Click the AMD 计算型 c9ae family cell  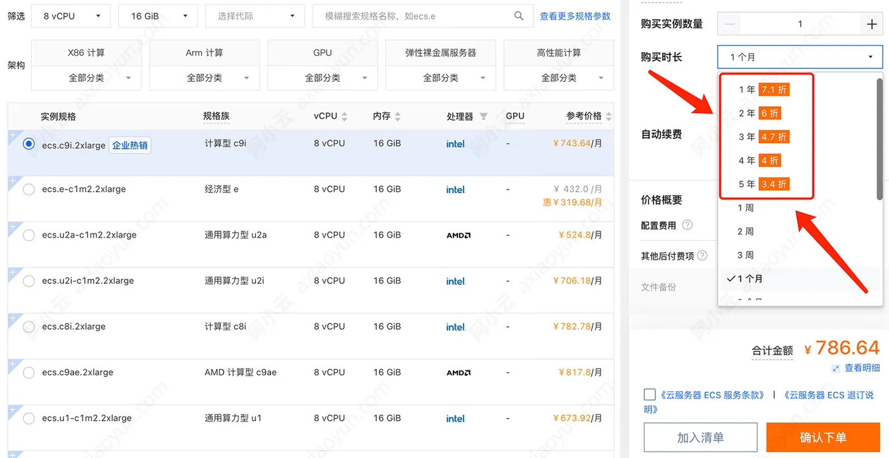pyautogui.click(x=241, y=372)
